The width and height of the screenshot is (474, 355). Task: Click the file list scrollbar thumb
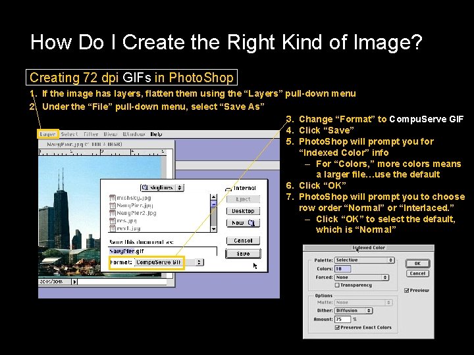pos(214,204)
